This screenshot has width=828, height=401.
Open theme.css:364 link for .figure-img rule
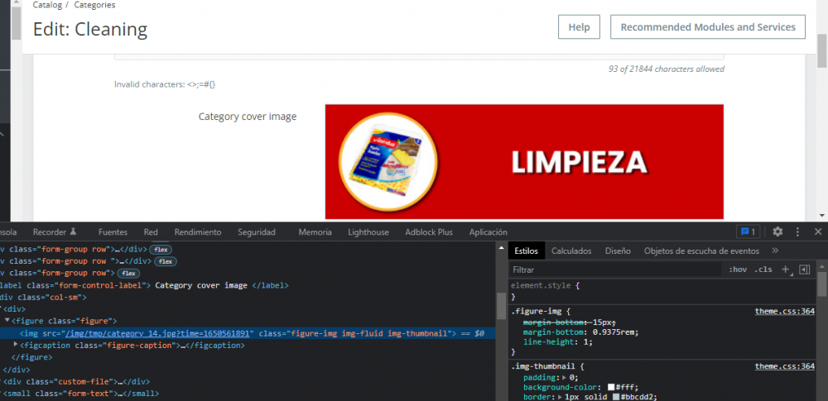tap(784, 312)
